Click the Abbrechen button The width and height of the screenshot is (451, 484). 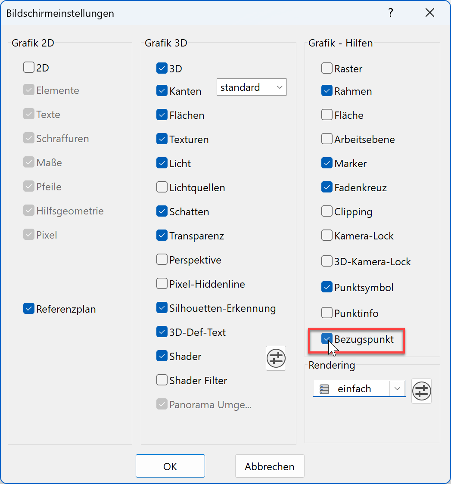(x=270, y=466)
